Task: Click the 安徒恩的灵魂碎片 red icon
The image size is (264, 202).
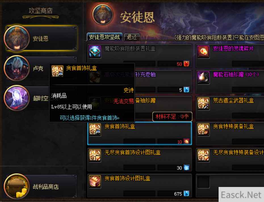Action: [x=203, y=52]
